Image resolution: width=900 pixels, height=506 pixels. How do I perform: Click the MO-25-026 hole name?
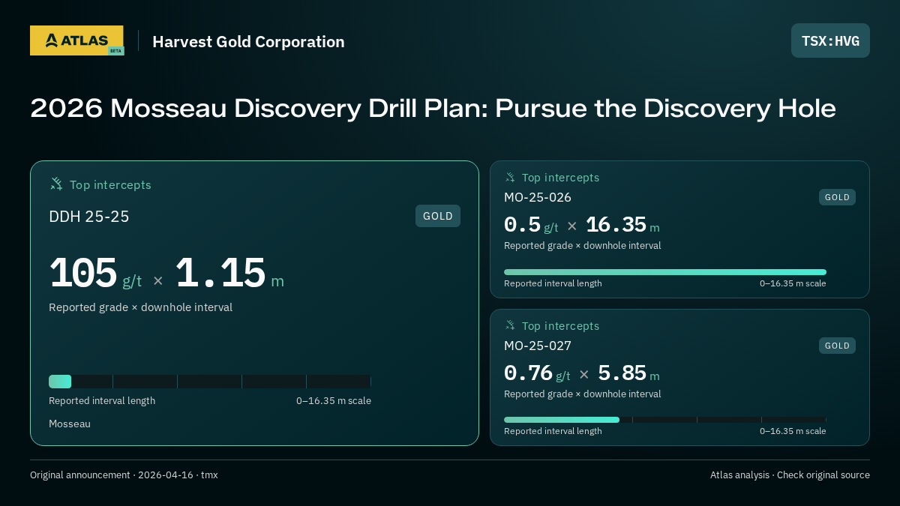click(538, 197)
